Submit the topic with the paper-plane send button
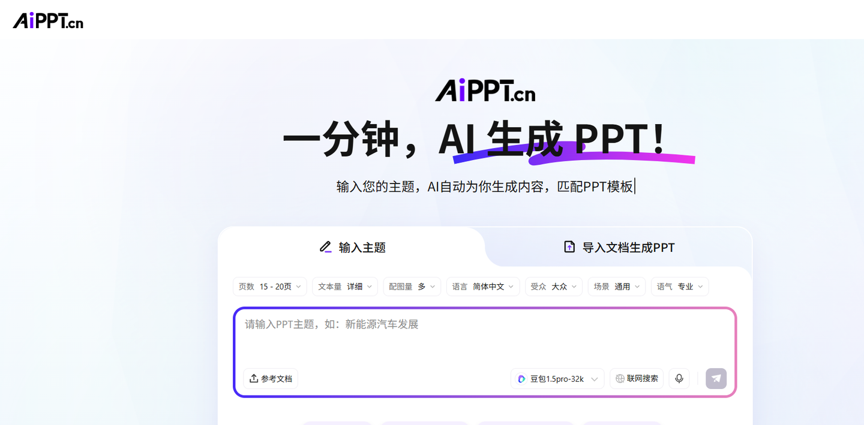Image resolution: width=864 pixels, height=425 pixels. (x=716, y=378)
